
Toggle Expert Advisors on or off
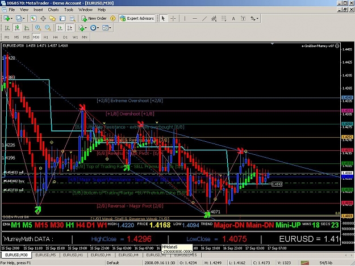[x=137, y=19]
